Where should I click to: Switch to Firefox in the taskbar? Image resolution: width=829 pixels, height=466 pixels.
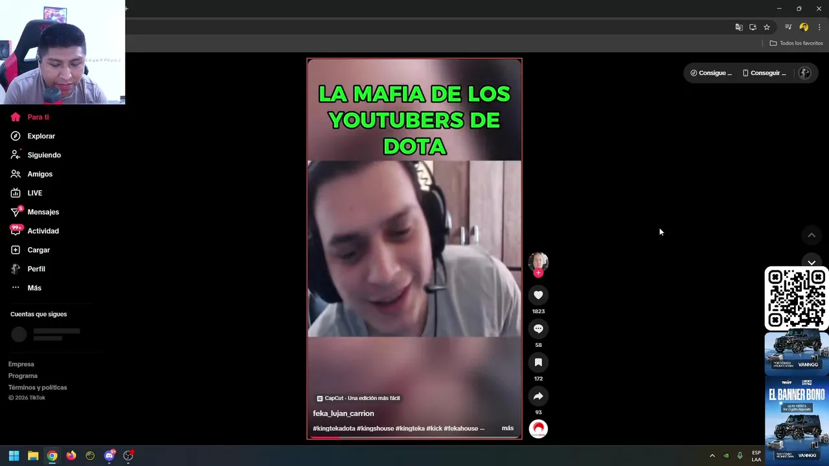71,456
